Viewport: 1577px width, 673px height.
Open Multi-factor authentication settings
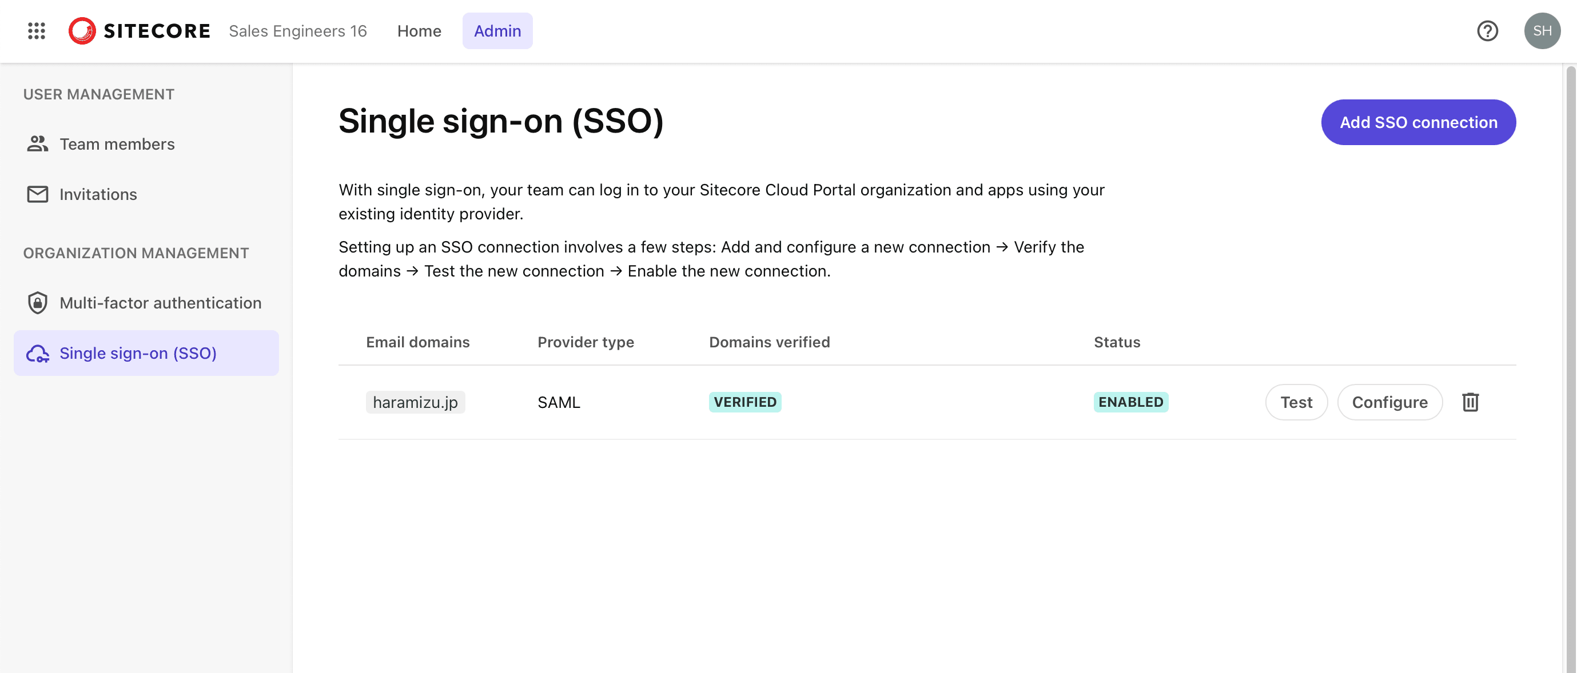coord(161,303)
